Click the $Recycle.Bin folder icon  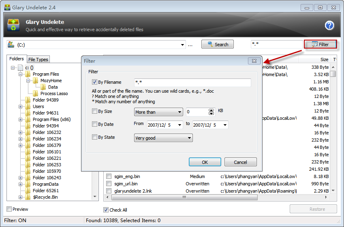[28, 197]
